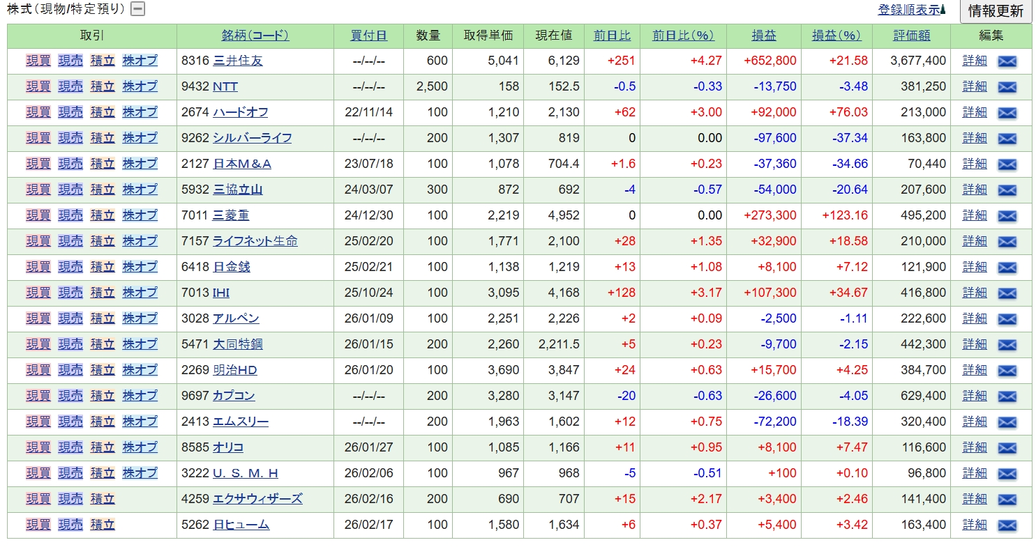Click the mail icon in the 三井住友 row
Screen dimensions: 1036x547
click(1007, 61)
